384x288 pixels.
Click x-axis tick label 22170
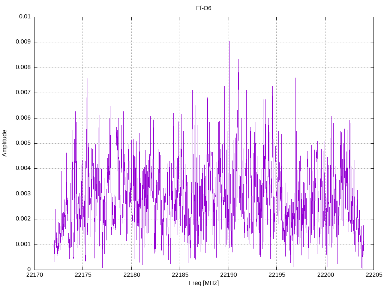tap(34, 275)
